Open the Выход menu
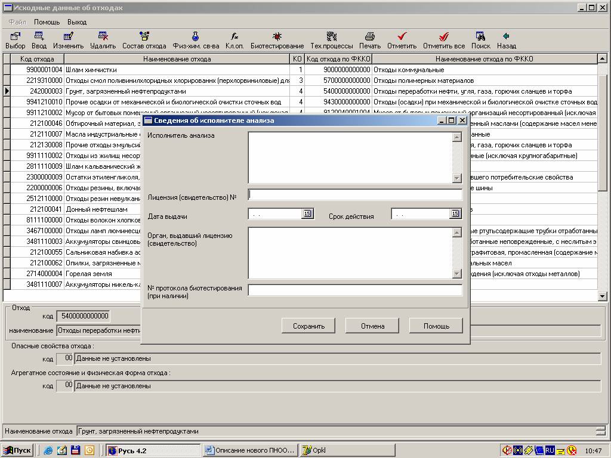This screenshot has height=458, width=611. click(77, 22)
